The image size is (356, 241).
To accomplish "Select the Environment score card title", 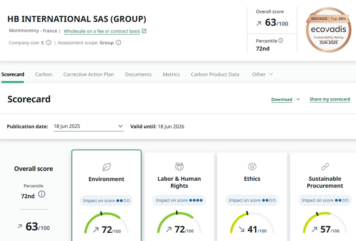I will click(x=107, y=179).
